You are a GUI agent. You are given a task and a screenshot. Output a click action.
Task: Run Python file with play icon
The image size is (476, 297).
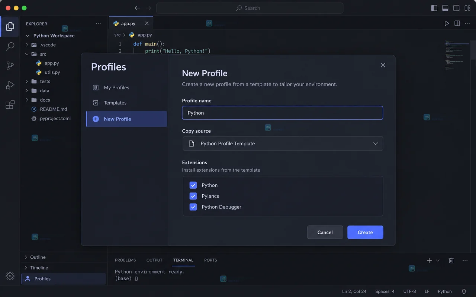(447, 23)
